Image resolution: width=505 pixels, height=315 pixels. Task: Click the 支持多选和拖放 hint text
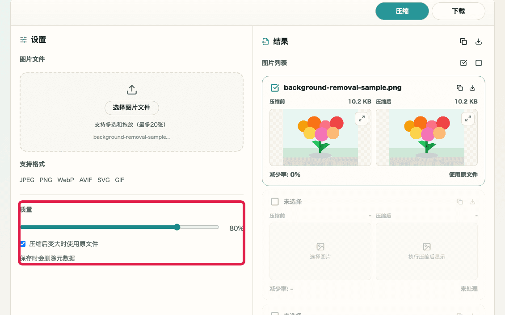tap(131, 125)
